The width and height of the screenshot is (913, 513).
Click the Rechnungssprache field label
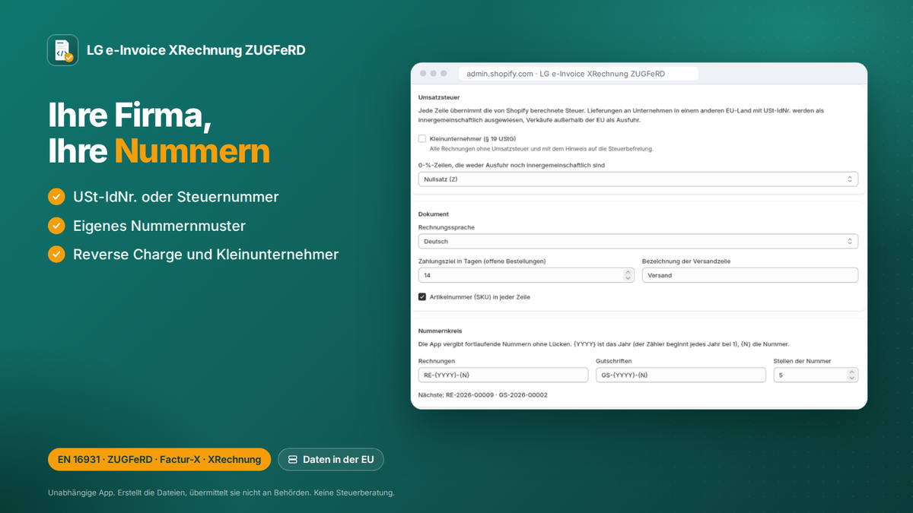pos(447,227)
